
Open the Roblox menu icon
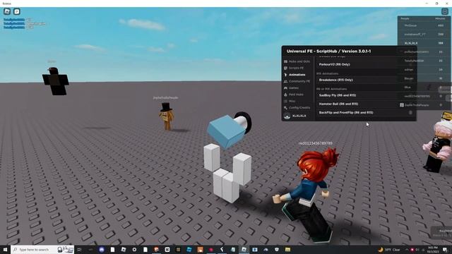[7, 11]
